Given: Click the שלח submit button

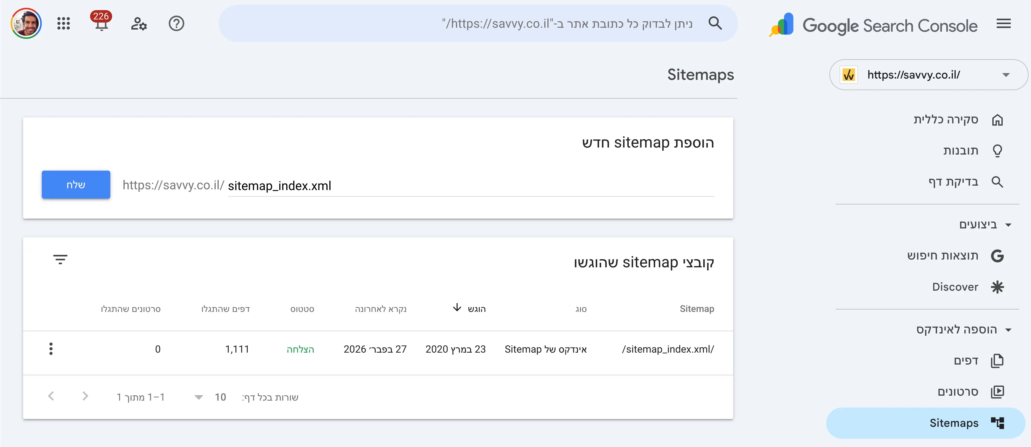Looking at the screenshot, I should [76, 184].
